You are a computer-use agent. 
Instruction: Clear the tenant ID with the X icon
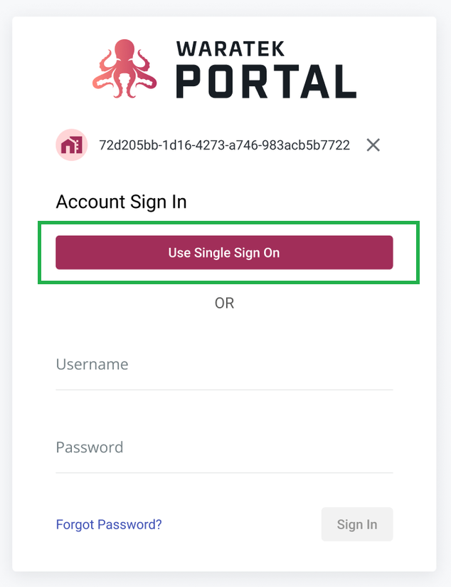pos(373,145)
